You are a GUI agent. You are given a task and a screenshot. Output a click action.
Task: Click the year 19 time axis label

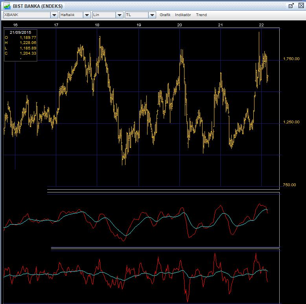[138, 25]
